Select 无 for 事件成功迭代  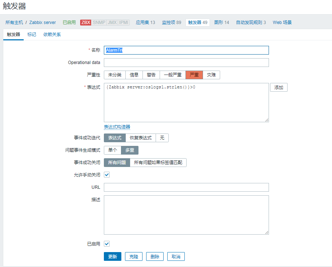(x=162, y=138)
